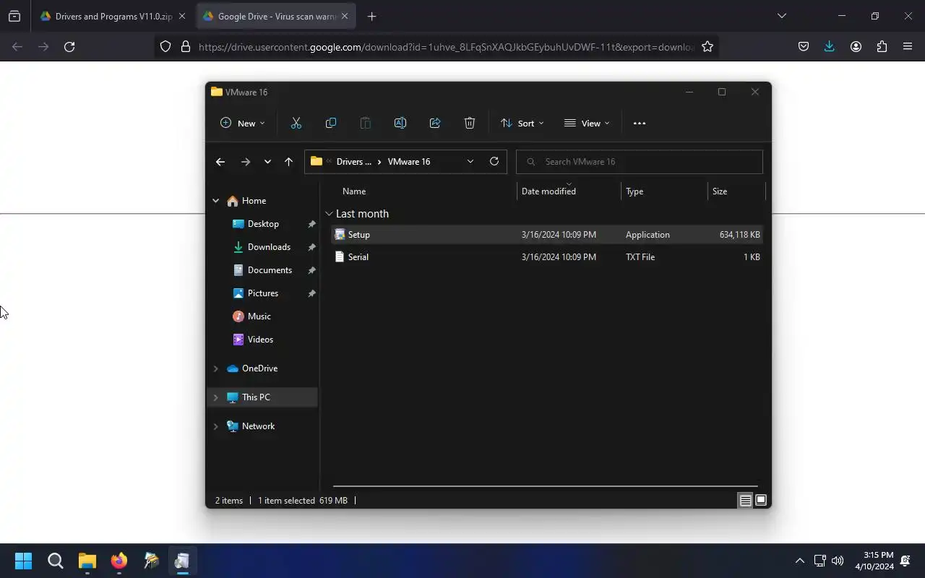This screenshot has height=578, width=925.
Task: Click the Save to Pocket icon
Action: pyautogui.click(x=804, y=46)
